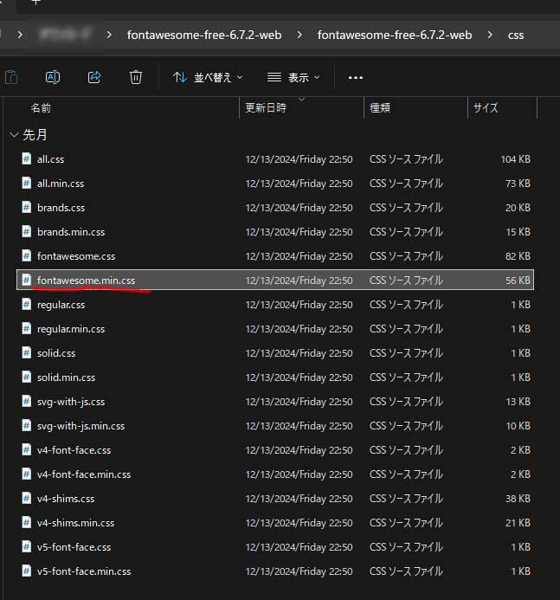Click the Delete trash can icon
Screen dimensions: 560x600
(x=136, y=77)
